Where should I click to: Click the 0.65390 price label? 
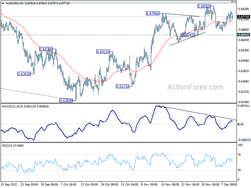(46, 49)
